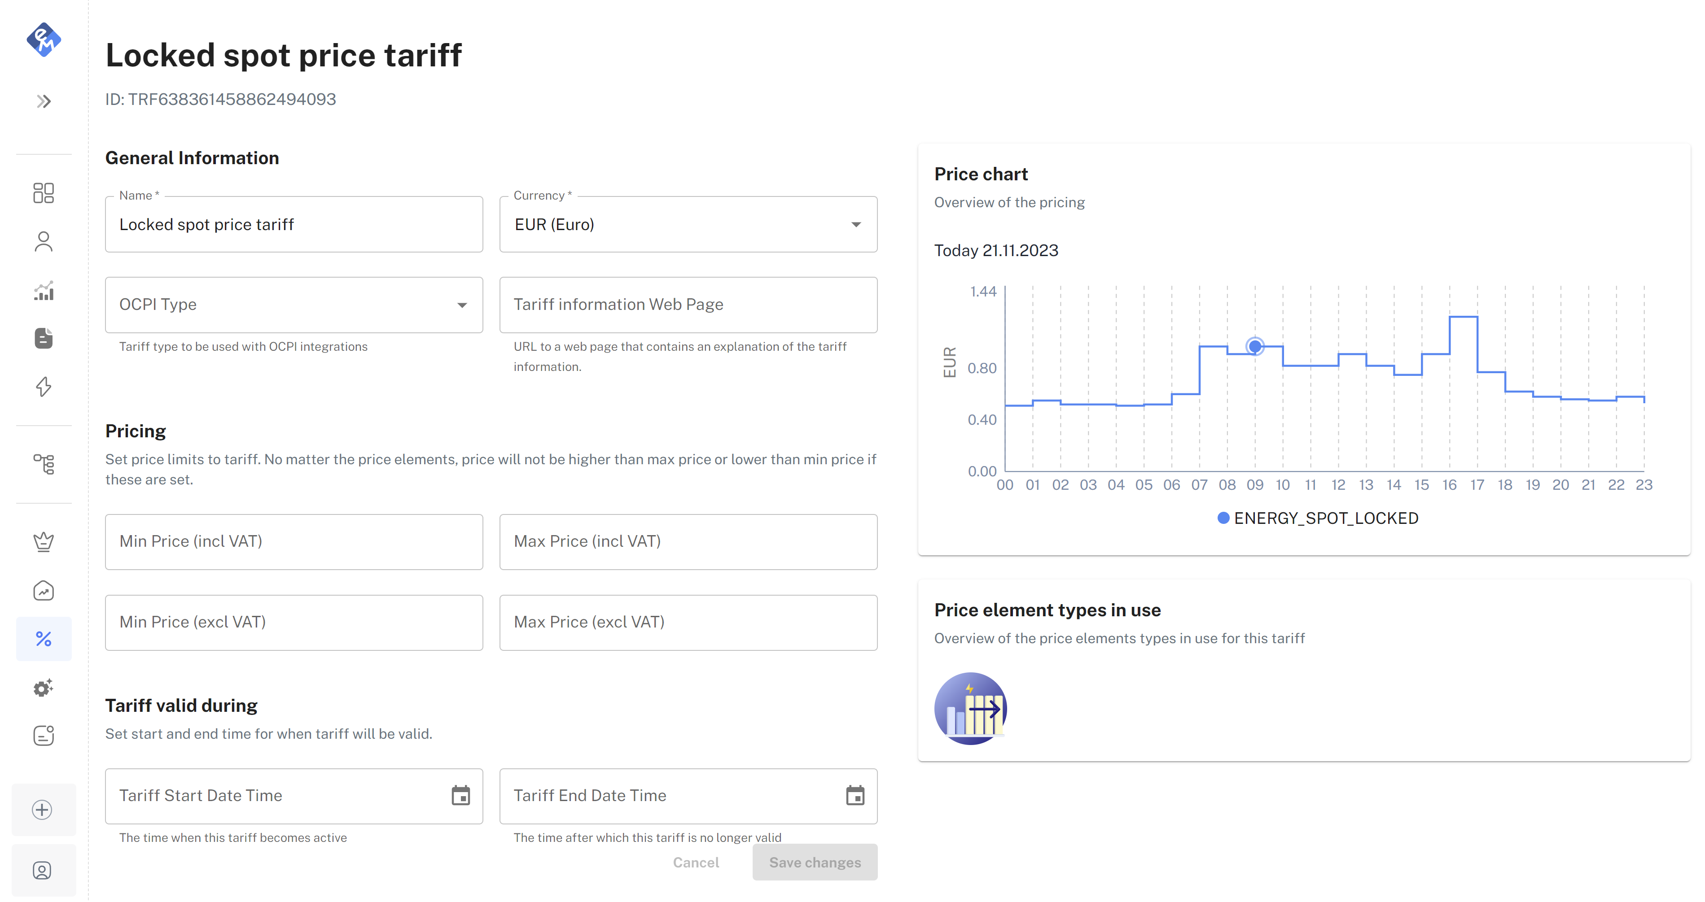1705x902 pixels.
Task: Open the dashboard grid icon in sidebar
Action: pos(44,193)
